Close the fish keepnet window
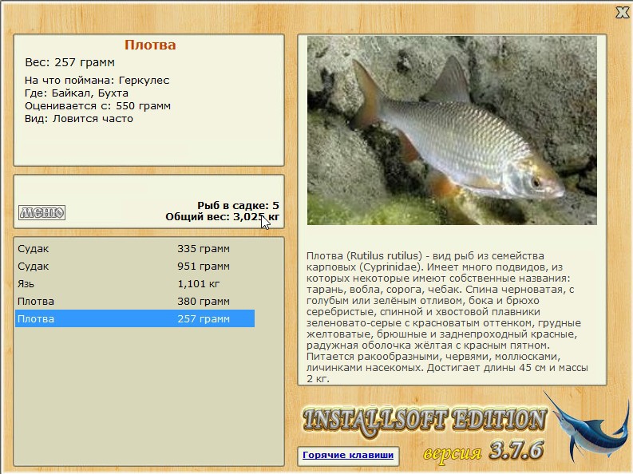 [x=622, y=13]
